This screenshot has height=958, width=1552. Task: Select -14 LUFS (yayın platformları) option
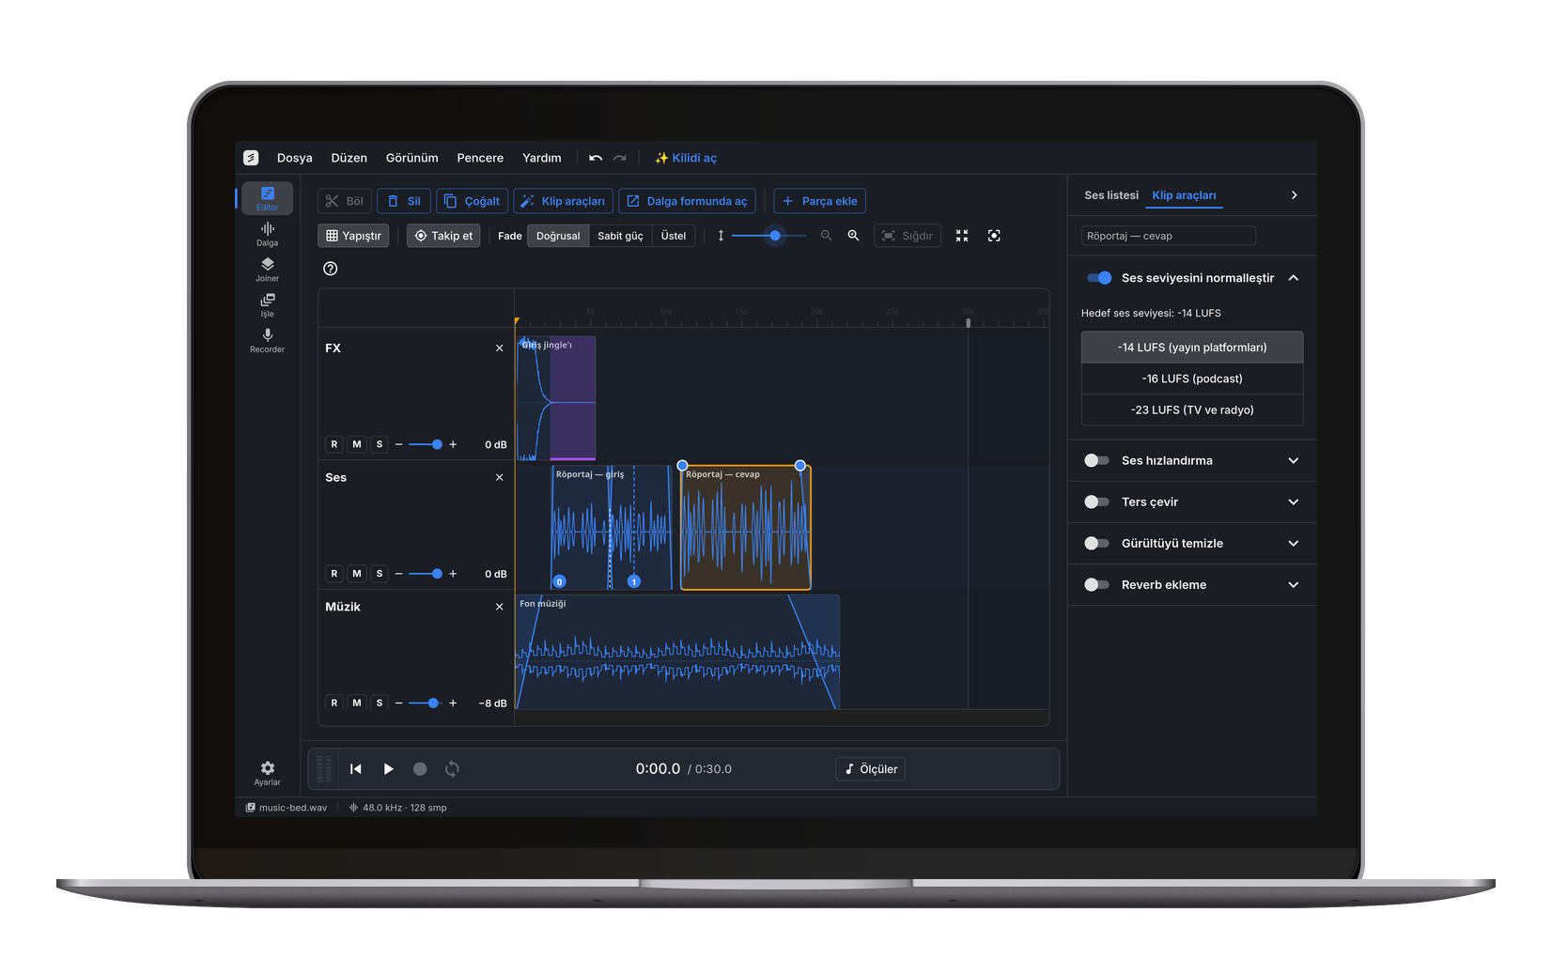click(1192, 348)
